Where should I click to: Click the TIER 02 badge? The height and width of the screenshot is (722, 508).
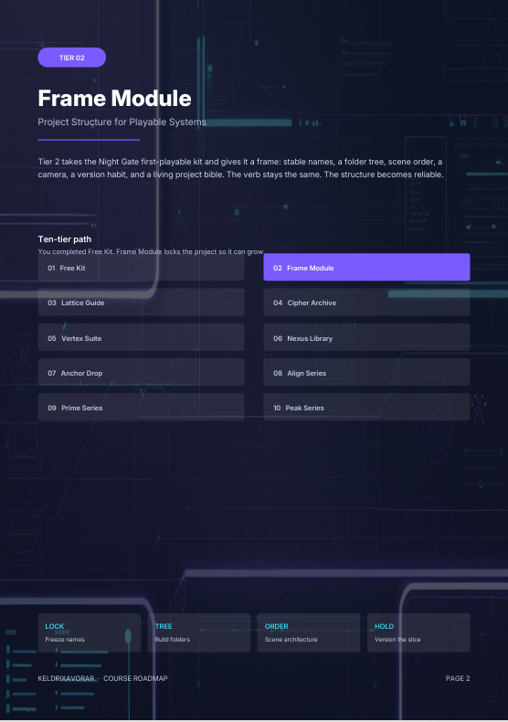(72, 58)
